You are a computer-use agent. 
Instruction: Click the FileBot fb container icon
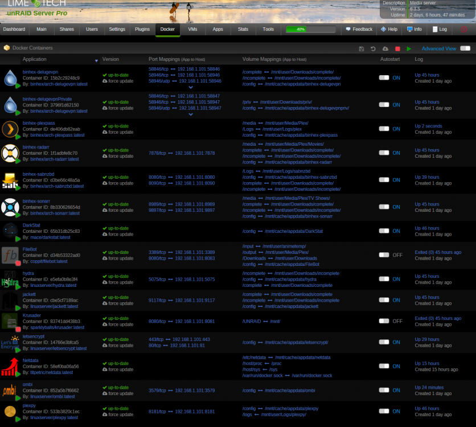(10, 255)
